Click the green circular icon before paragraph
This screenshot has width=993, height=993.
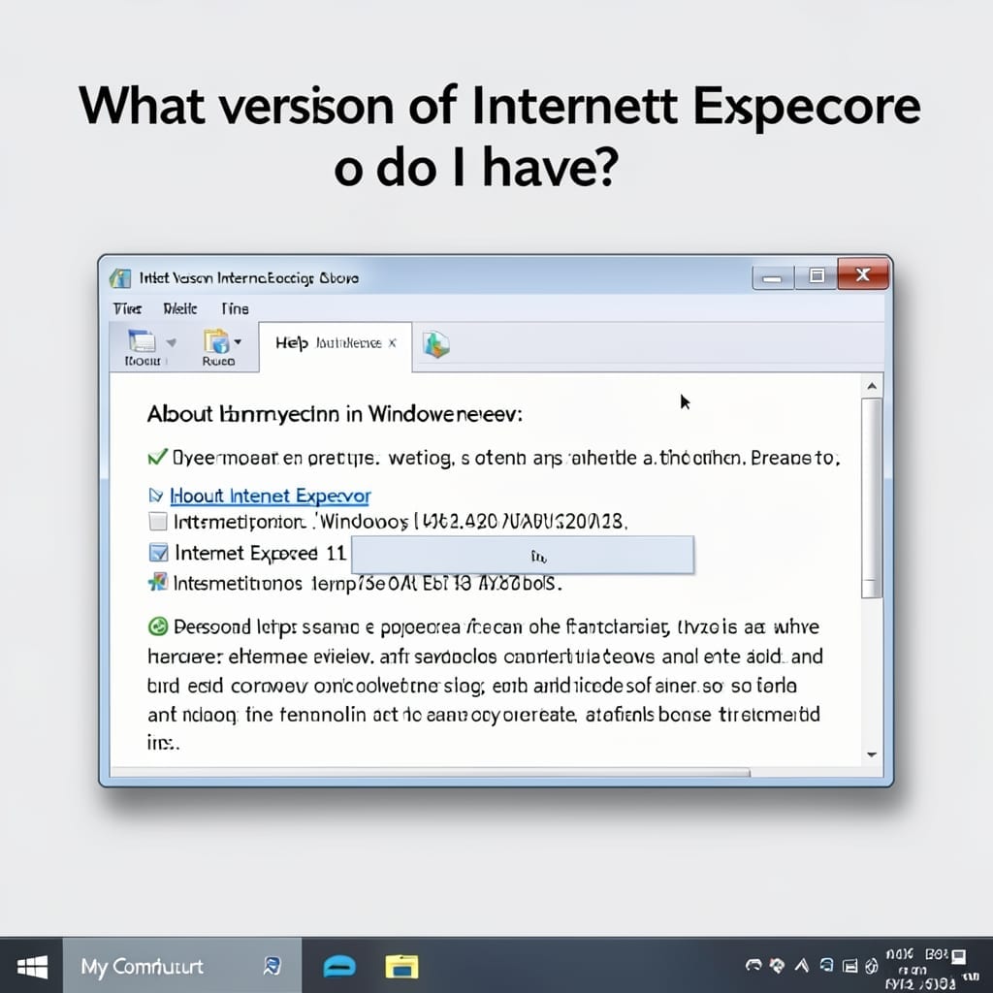coord(158,626)
